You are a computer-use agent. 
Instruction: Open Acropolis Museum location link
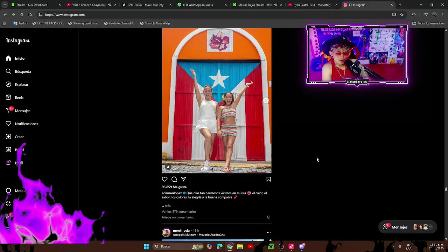[199, 235]
